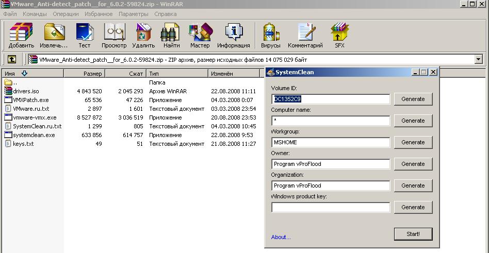Viewport: 489px width, 253px height.
Task: Select size value 8 527 872
Action: (x=89, y=117)
